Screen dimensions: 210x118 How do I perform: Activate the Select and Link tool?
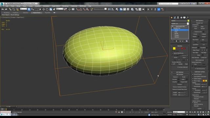(x=10, y=9)
